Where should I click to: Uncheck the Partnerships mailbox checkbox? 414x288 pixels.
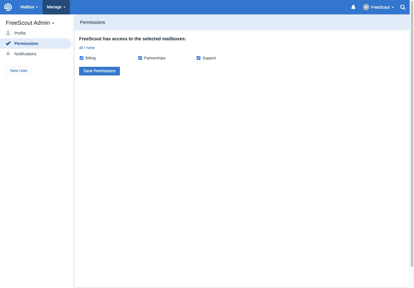(140, 58)
